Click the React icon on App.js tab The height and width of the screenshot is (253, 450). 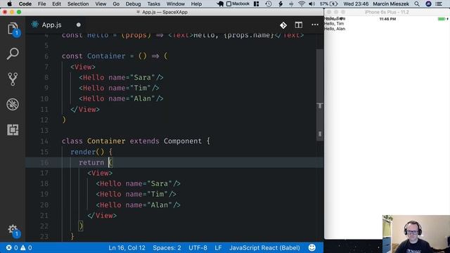tap(34, 25)
